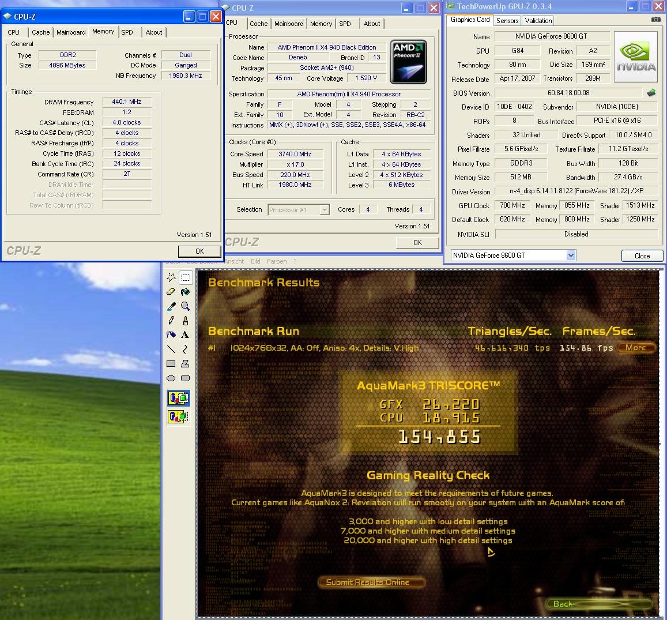The image size is (667, 620).
Task: Click the Memory Size 4096 MBytes value
Action: tap(67, 65)
